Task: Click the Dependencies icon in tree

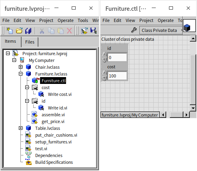Action: [x=28, y=155]
